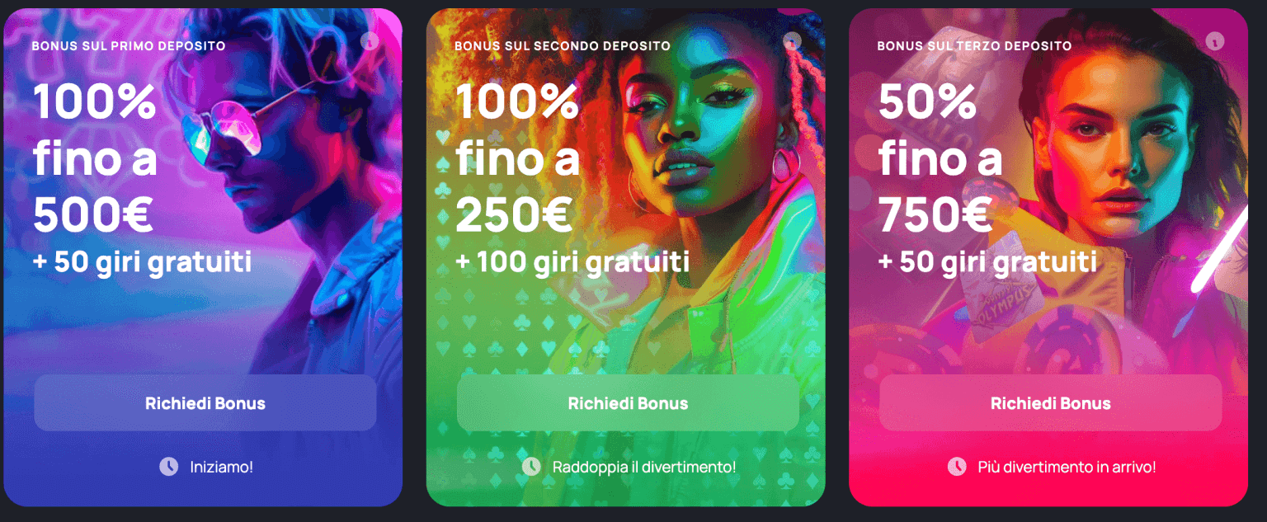Select the 50% fino a 750€ headline

940,158
